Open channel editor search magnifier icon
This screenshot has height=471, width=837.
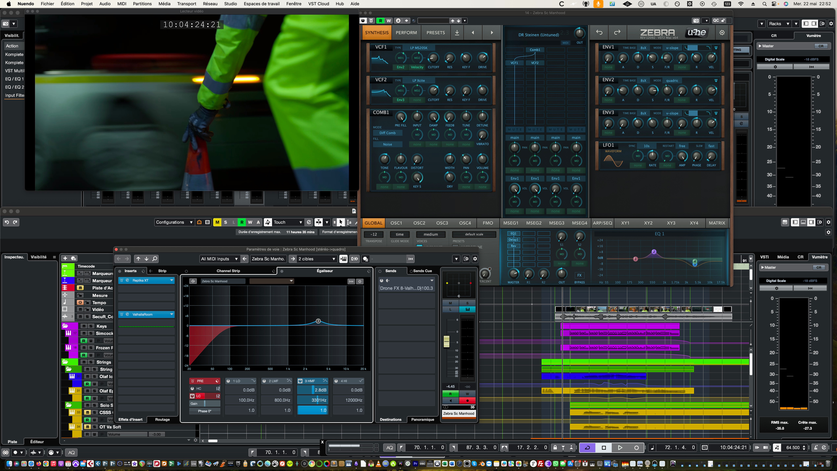click(155, 259)
